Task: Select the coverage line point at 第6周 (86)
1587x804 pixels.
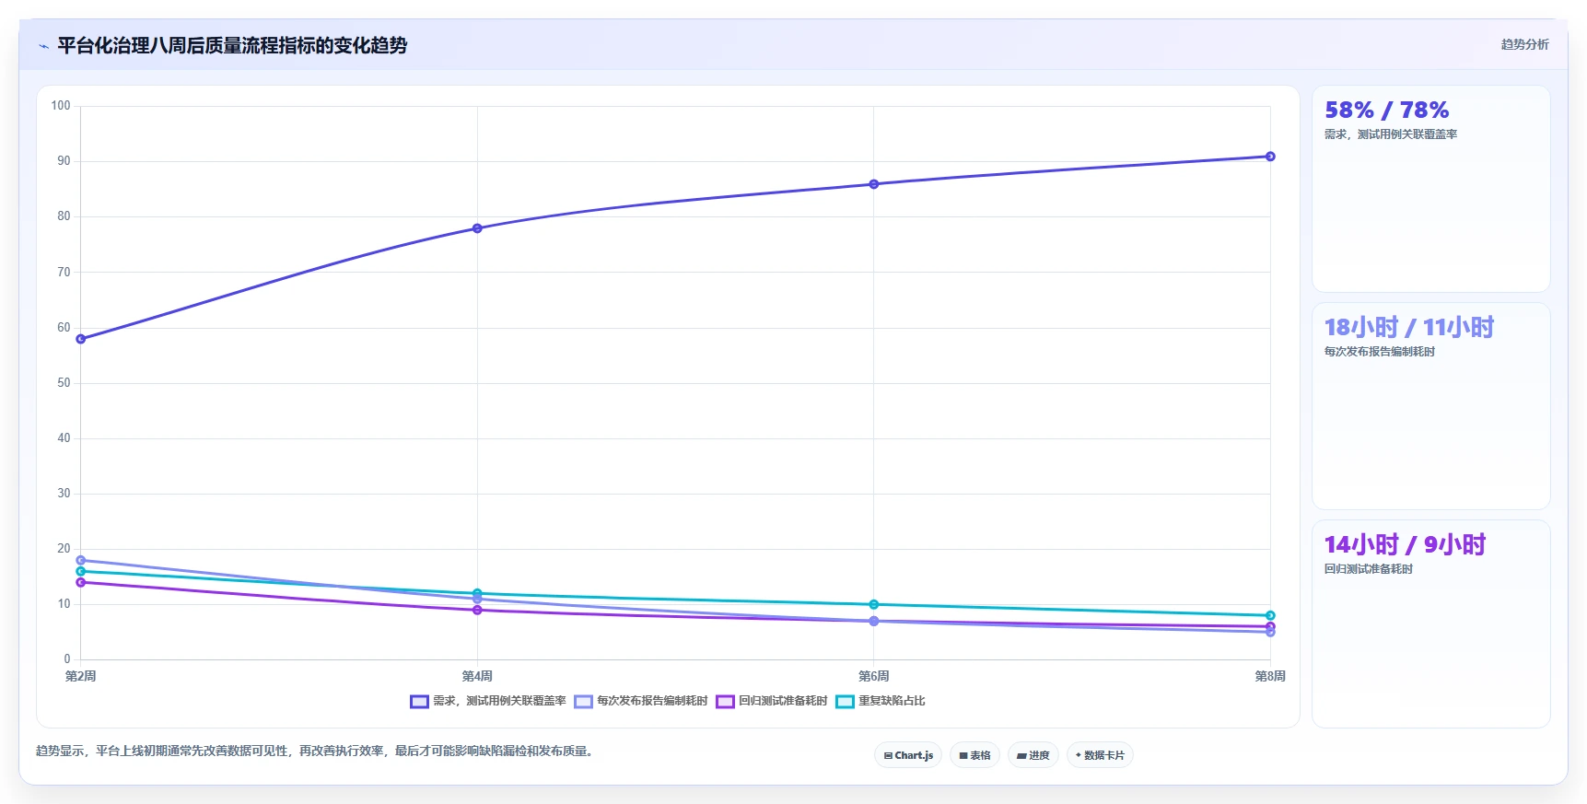Action: 874,184
